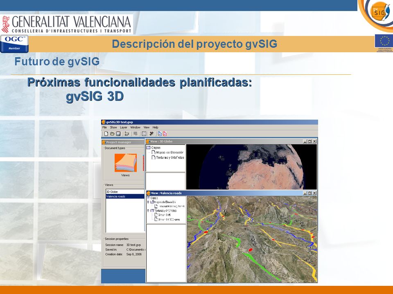Collapse Texturas y OrtoFotos group in Valencia roads
This screenshot has height=294, width=393.
pos(148,211)
